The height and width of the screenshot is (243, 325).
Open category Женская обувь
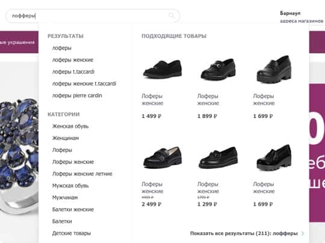[70, 126]
